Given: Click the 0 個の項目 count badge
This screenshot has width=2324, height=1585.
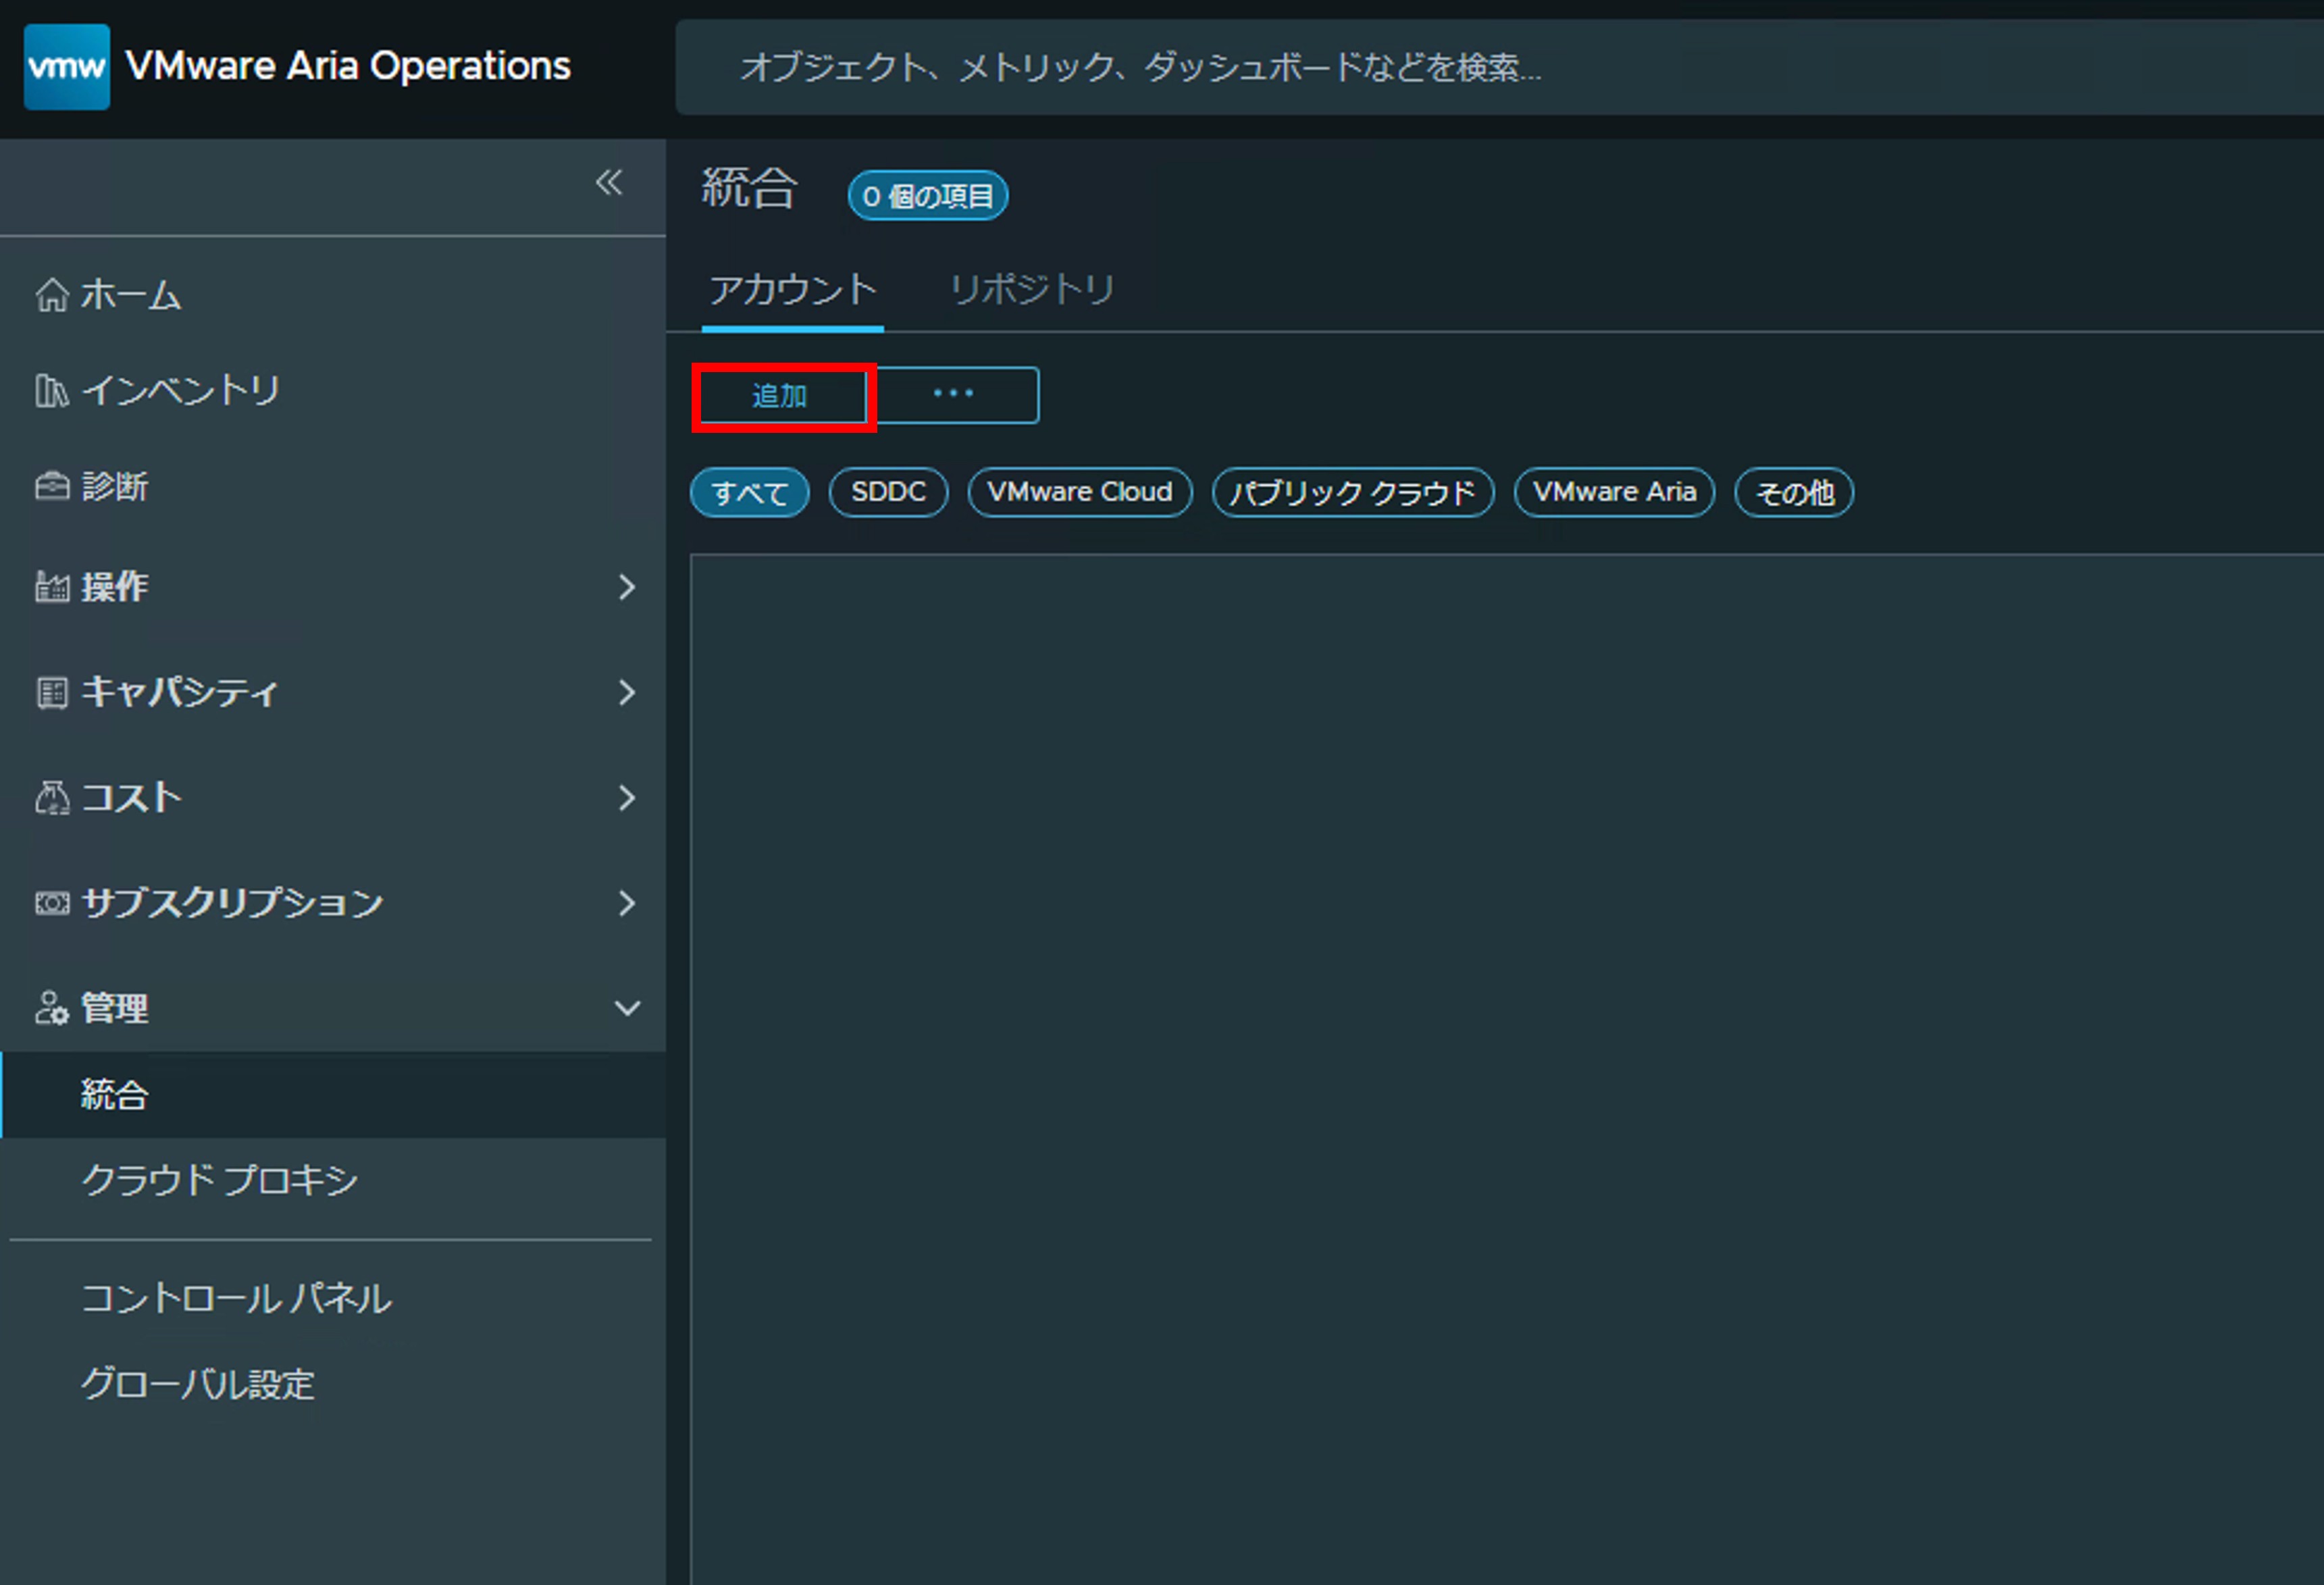Looking at the screenshot, I should pos(928,195).
